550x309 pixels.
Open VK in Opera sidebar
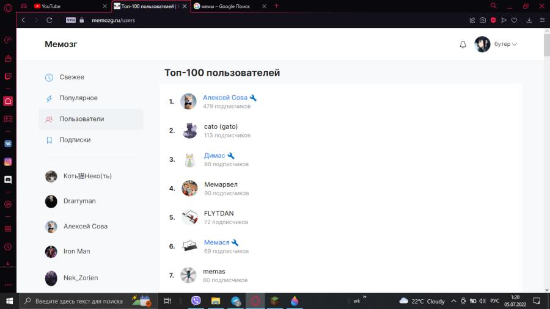coord(8,144)
